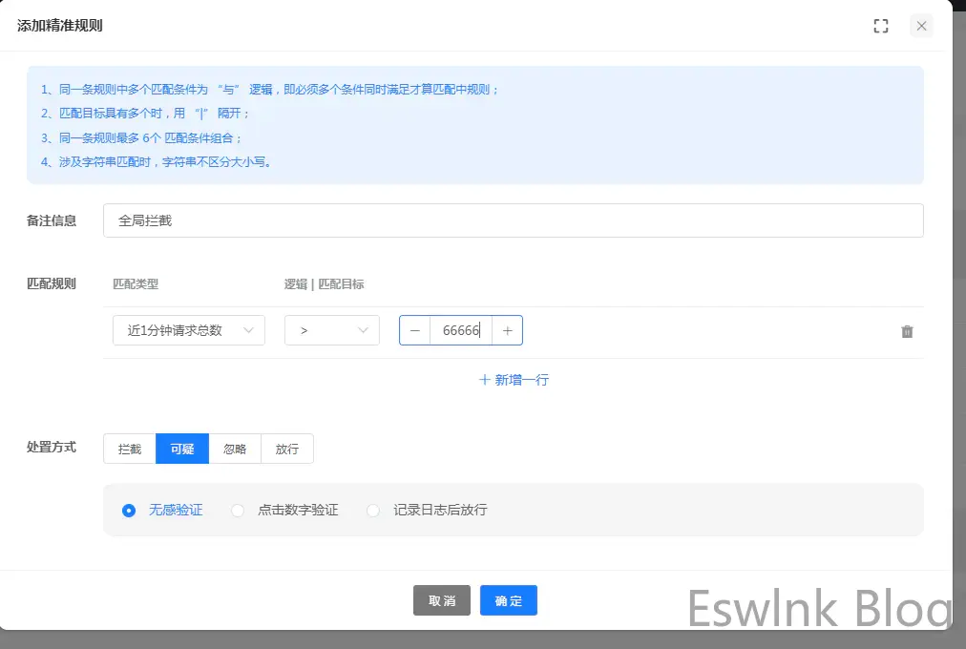Choose the 无感验证 radio button
966x649 pixels.
pyautogui.click(x=129, y=511)
